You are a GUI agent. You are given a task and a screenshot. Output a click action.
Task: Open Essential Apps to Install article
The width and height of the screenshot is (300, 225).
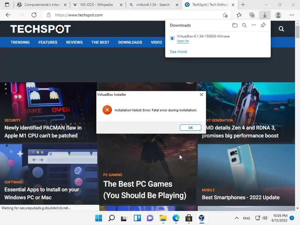(x=42, y=193)
